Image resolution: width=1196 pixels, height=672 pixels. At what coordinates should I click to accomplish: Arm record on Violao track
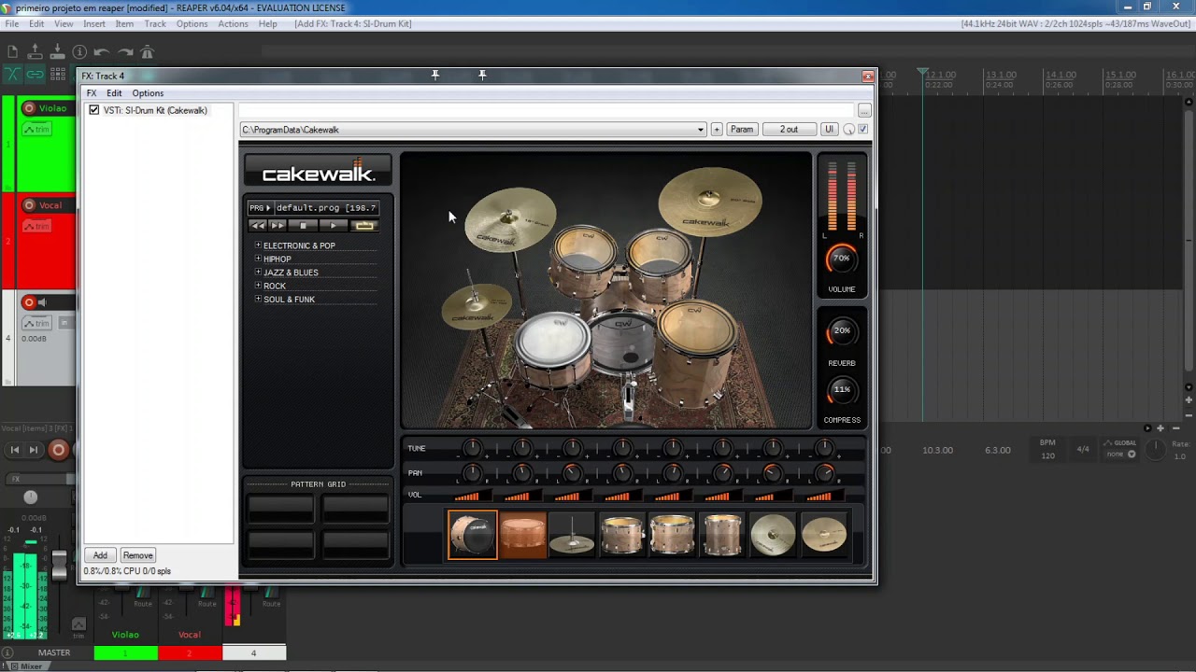coord(29,108)
